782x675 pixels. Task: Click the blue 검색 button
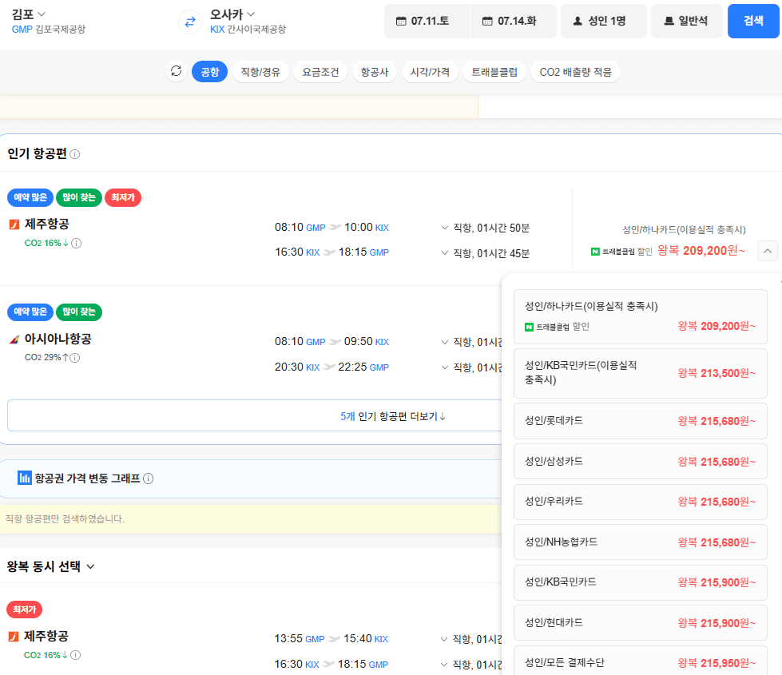click(753, 21)
